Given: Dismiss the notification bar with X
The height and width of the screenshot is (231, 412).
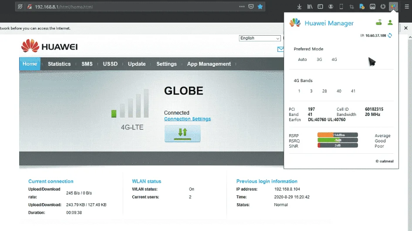Looking at the screenshot, I should [x=406, y=28].
